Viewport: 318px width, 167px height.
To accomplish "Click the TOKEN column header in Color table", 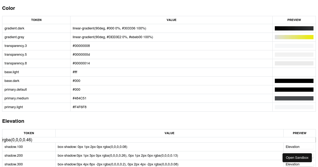I will tap(36, 20).
